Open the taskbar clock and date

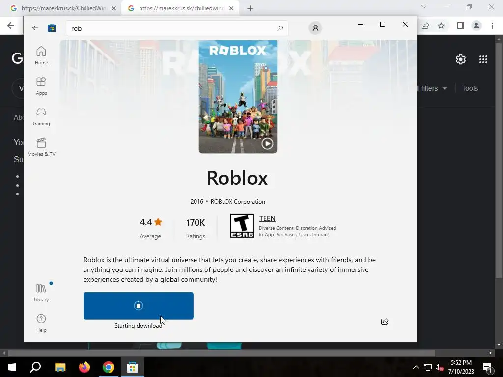(x=461, y=367)
